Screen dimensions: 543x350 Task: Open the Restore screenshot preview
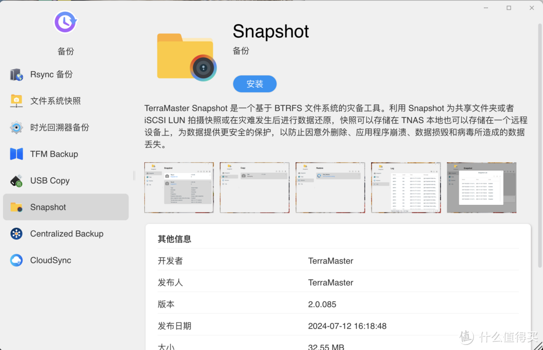click(330, 187)
